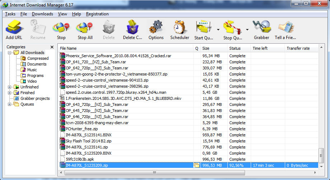Open the Stop Queue dropdown arrow
This screenshot has height=180, width=330.
click(247, 29)
